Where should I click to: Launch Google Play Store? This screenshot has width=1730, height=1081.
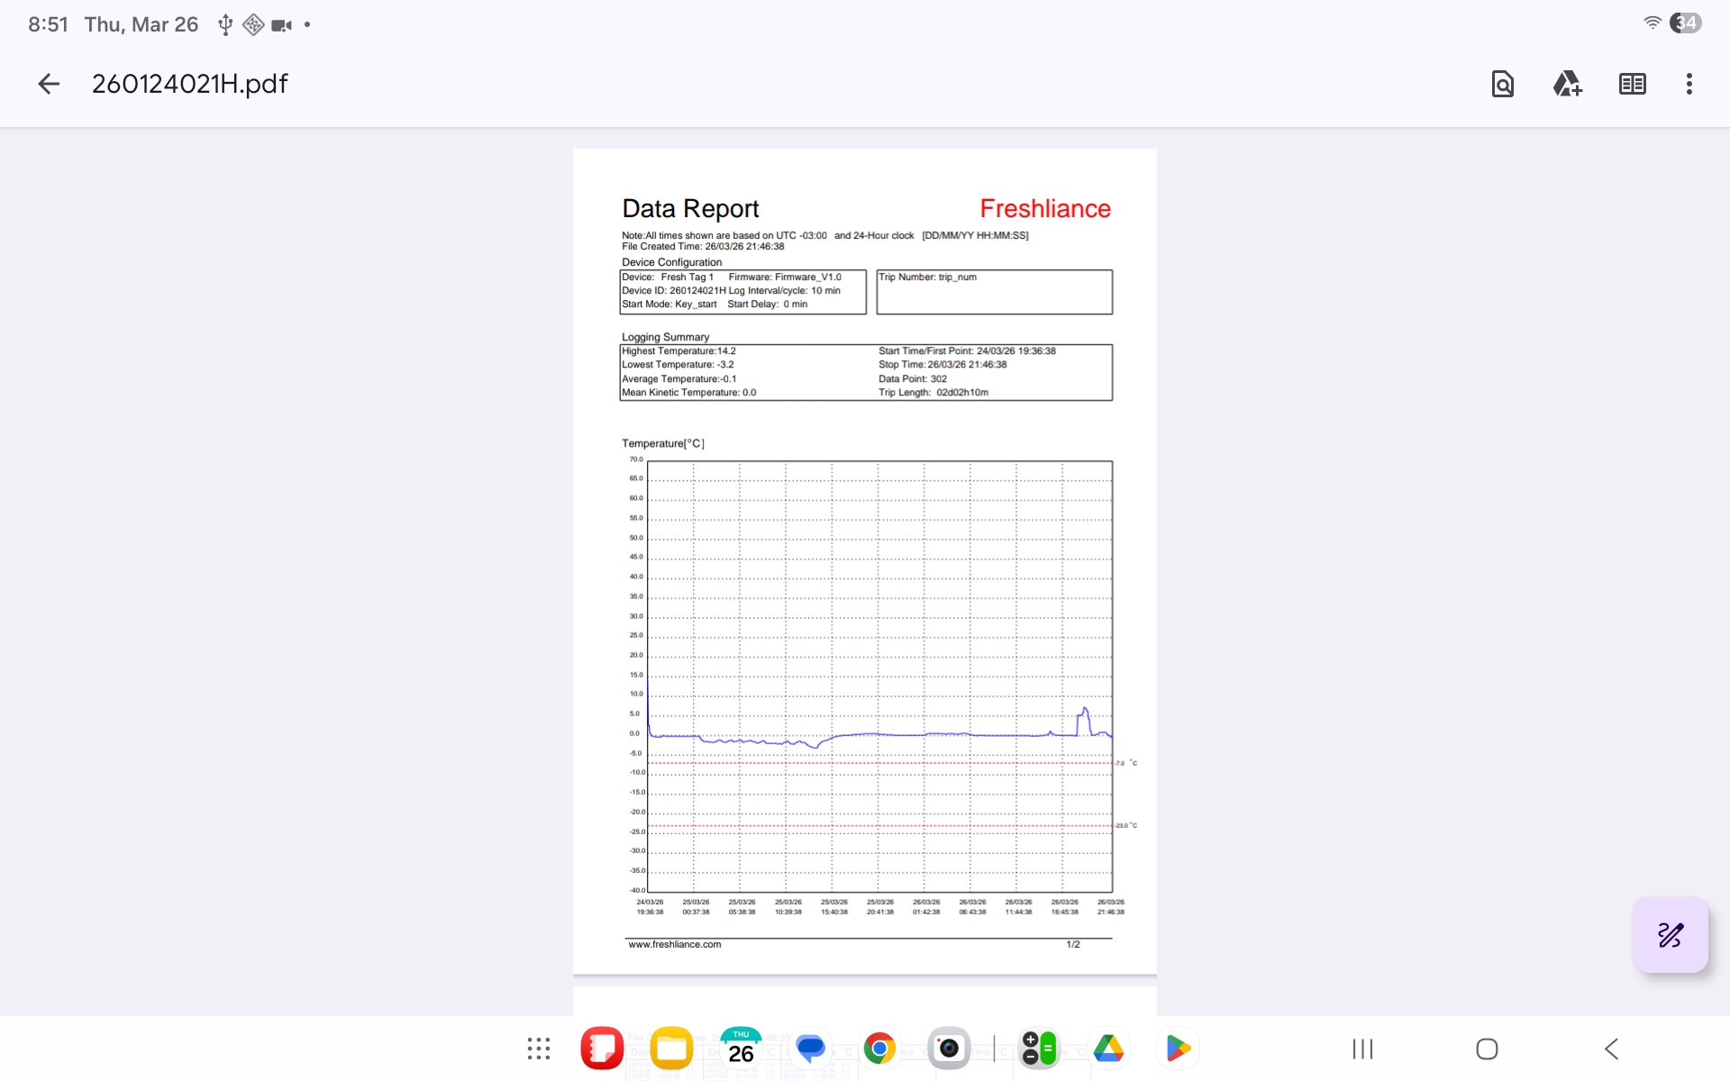(x=1178, y=1049)
